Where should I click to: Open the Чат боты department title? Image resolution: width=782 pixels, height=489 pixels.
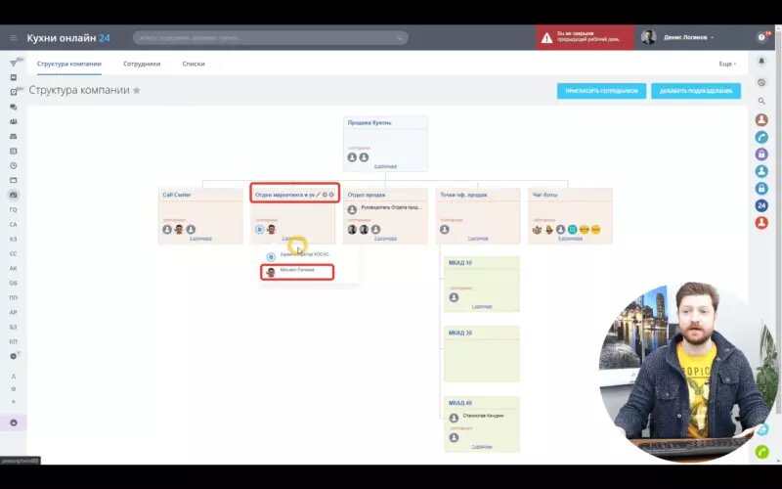point(544,195)
